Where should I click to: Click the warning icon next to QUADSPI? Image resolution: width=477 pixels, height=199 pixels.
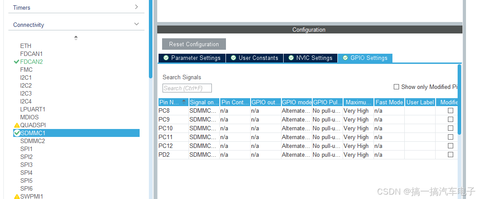tap(17, 125)
